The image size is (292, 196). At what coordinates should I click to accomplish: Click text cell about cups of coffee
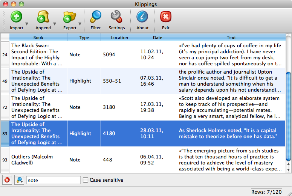(231, 54)
